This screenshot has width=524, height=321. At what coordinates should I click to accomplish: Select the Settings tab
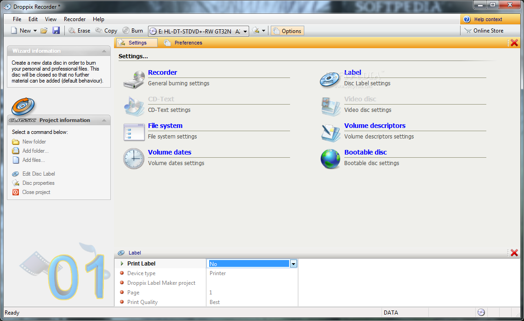[x=137, y=43]
